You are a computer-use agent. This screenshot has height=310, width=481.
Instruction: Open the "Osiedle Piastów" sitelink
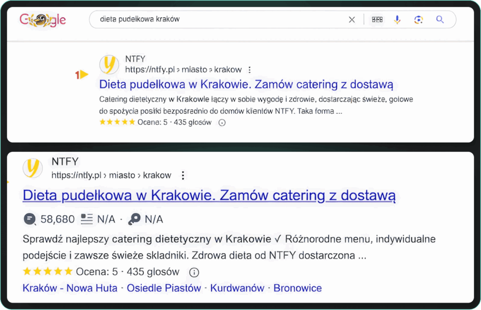coord(164,288)
